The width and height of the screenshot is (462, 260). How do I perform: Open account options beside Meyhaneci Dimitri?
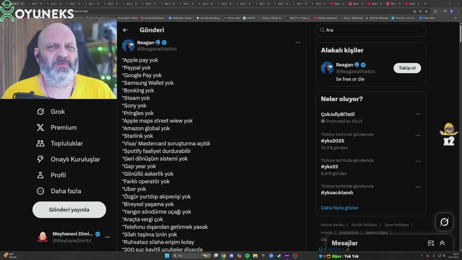pos(107,237)
